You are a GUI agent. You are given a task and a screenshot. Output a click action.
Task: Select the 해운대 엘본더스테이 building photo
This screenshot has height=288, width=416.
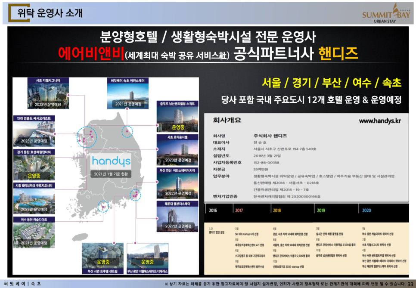[x=177, y=215]
